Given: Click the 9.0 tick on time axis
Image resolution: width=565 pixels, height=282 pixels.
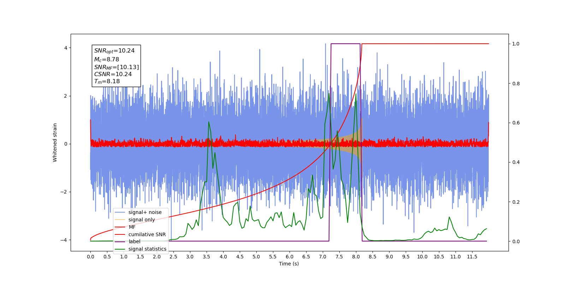Looking at the screenshot, I should tap(389, 257).
